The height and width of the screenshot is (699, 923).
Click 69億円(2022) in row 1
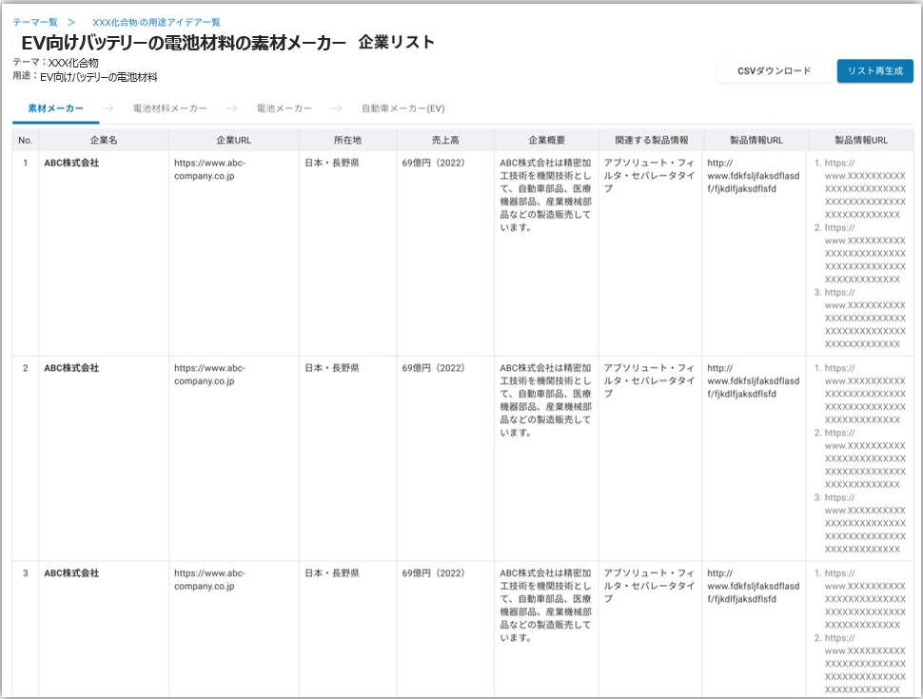point(433,163)
